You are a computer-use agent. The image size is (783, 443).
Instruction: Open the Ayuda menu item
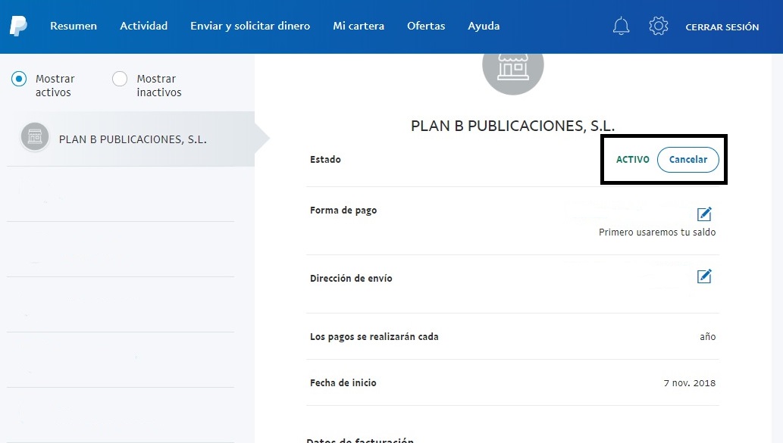(x=484, y=27)
